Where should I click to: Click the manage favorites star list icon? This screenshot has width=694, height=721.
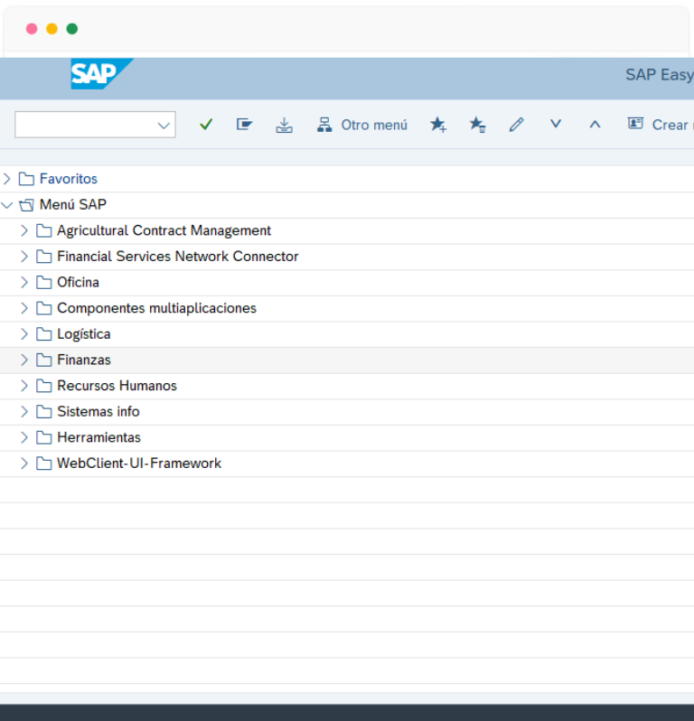(477, 125)
